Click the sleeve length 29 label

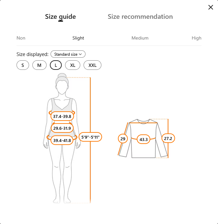point(123,139)
